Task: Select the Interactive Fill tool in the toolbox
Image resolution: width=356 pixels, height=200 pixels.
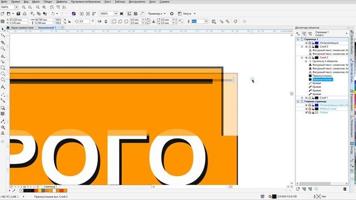Action: coord(3,127)
